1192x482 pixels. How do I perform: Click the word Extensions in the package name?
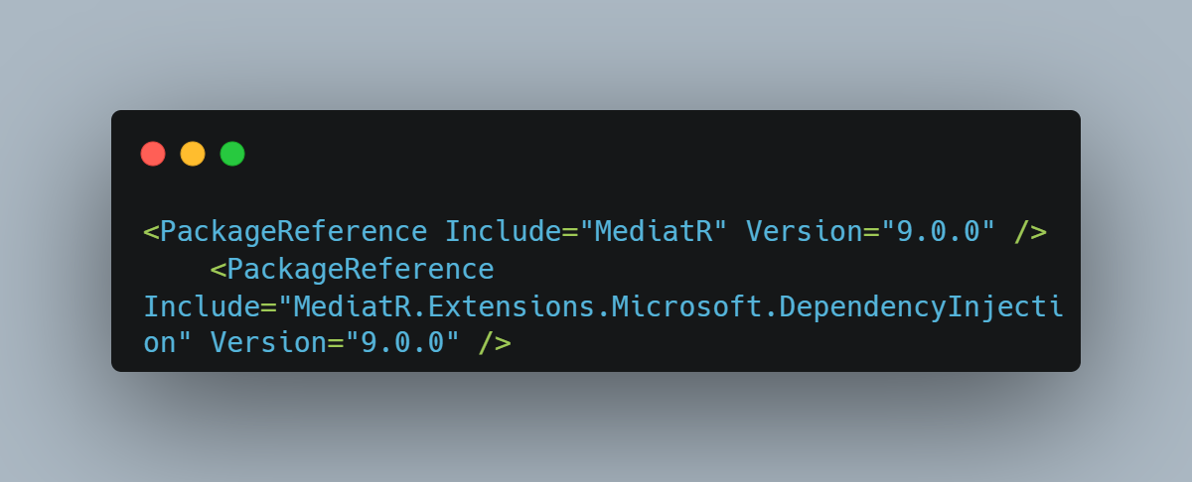click(x=512, y=307)
